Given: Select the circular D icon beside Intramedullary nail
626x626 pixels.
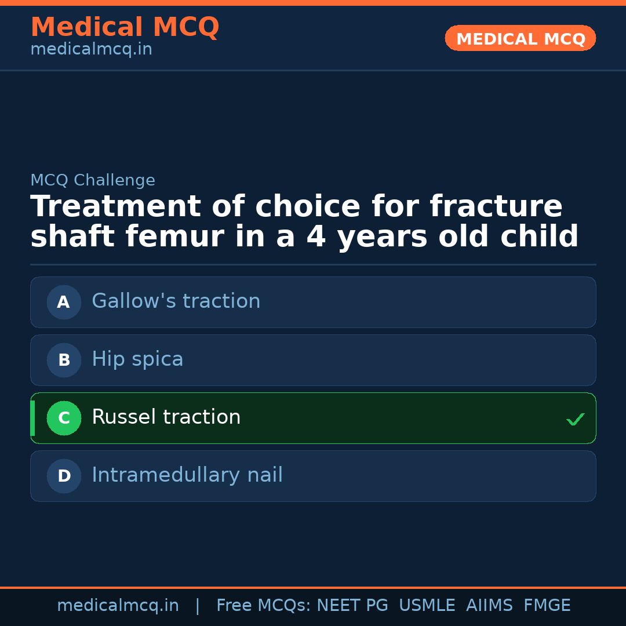Looking at the screenshot, I should 64,476.
